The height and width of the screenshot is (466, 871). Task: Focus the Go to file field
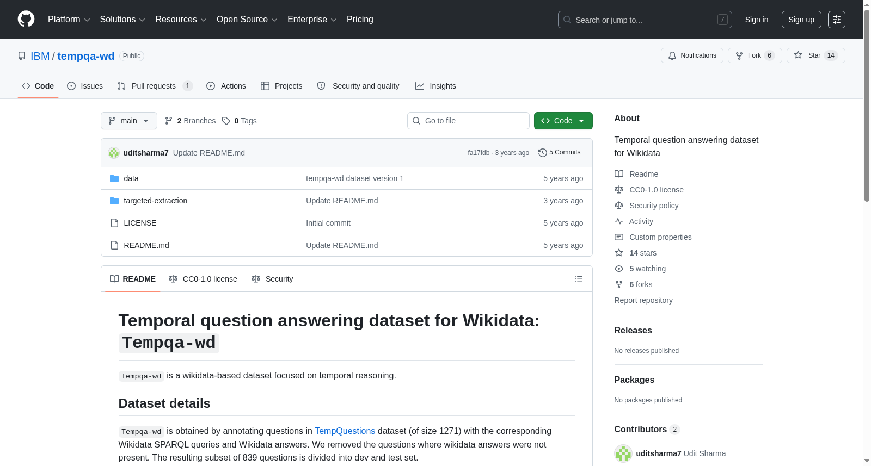click(468, 121)
